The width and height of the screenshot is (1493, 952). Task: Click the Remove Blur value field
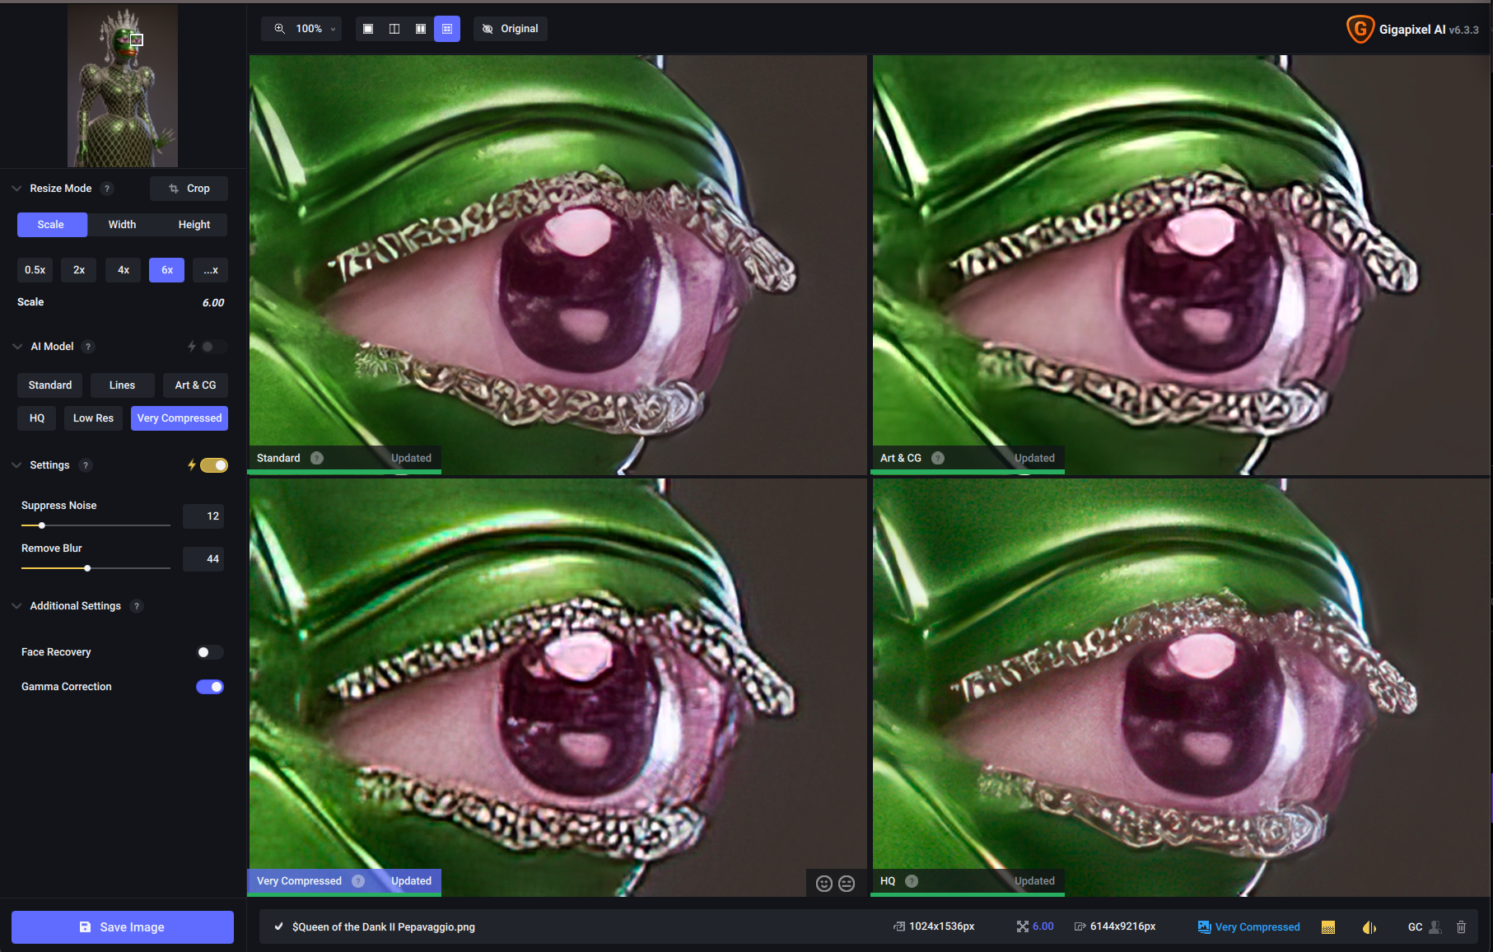point(204,559)
